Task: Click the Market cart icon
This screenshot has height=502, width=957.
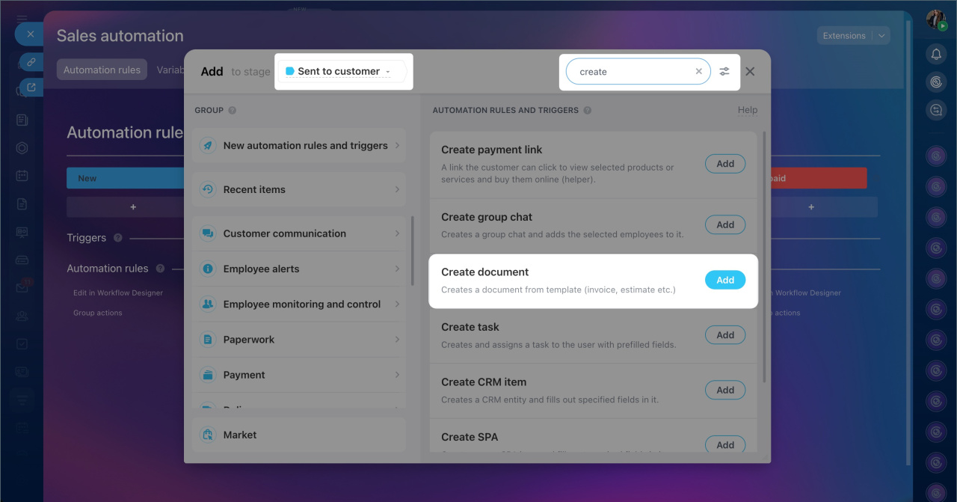Action: click(x=208, y=435)
